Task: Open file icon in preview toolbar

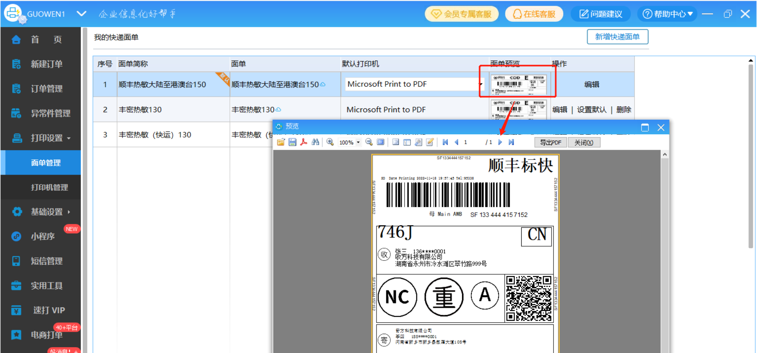Action: (281, 142)
